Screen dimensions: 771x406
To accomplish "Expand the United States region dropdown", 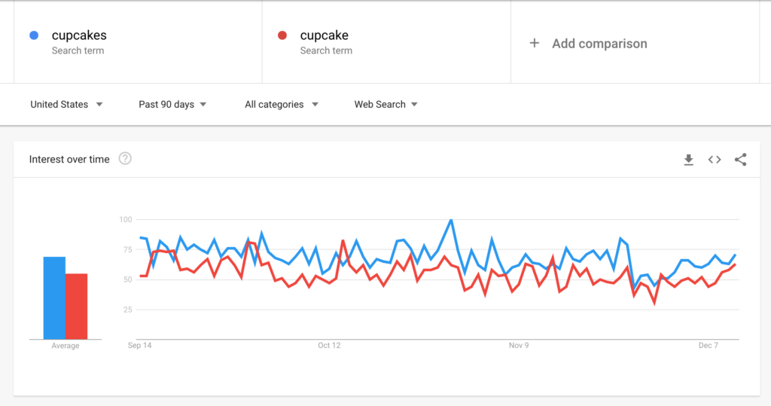I will click(66, 105).
